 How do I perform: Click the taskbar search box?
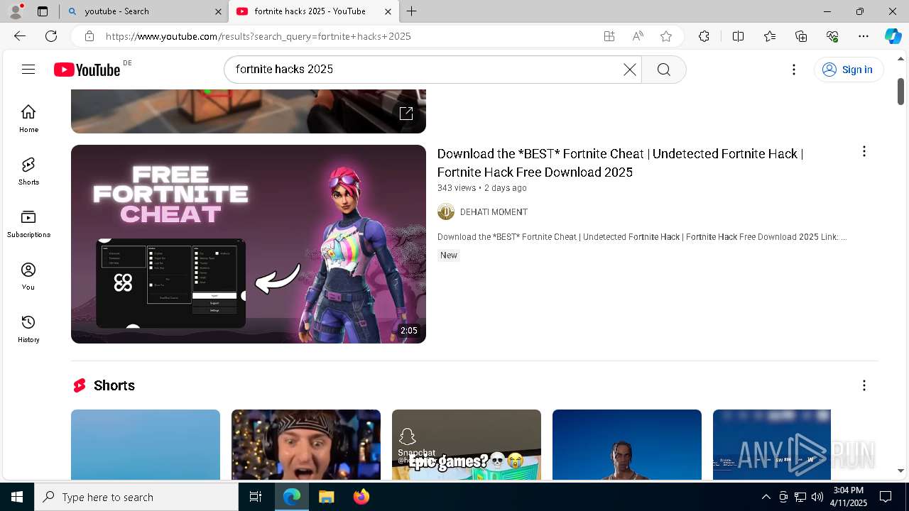pyautogui.click(x=136, y=497)
